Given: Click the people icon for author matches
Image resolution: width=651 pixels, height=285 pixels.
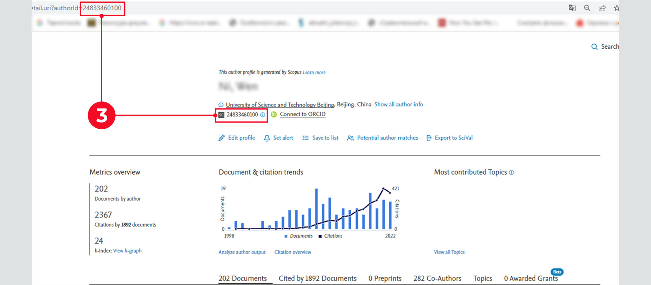Looking at the screenshot, I should 350,138.
